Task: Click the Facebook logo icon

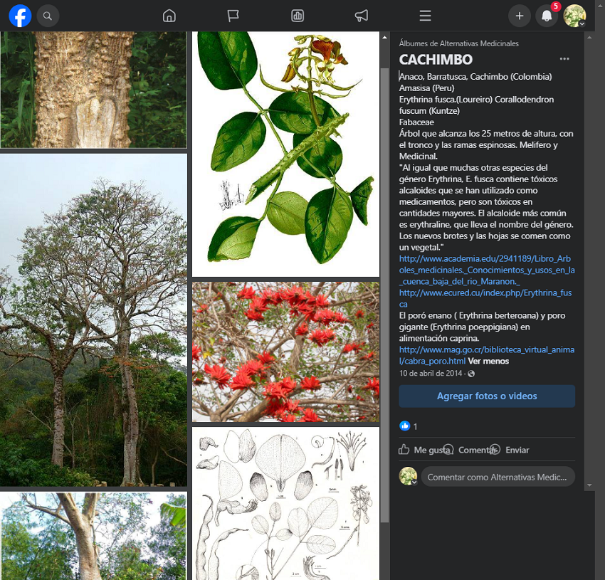Action: pos(20,16)
